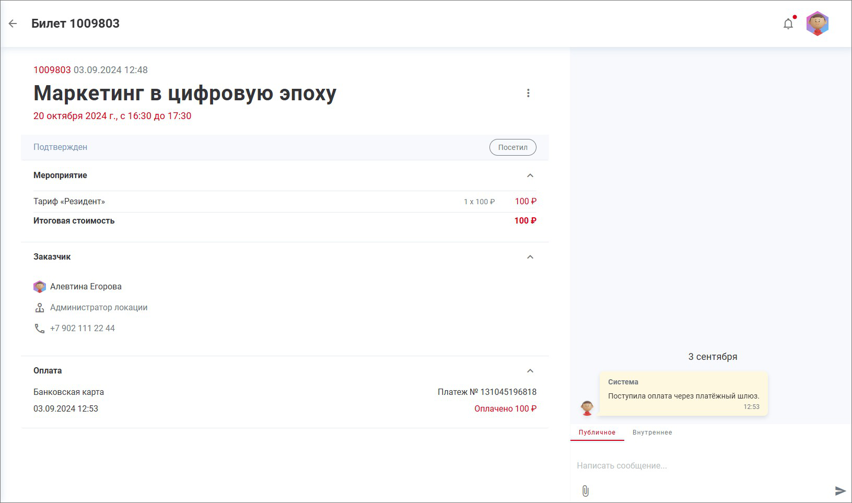Collapse the Заказчик section

pos(530,257)
